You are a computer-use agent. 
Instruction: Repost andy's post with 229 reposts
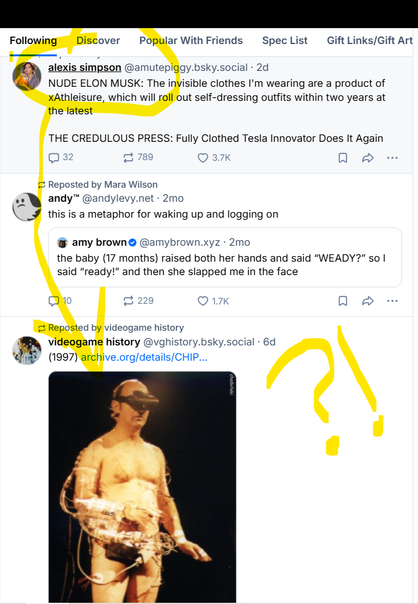128,301
